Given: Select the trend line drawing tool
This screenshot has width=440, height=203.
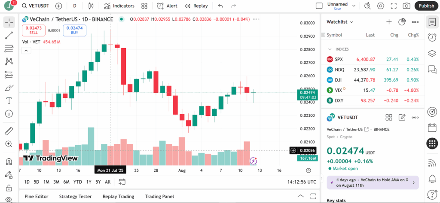Looking at the screenshot, I should pos(9,35).
